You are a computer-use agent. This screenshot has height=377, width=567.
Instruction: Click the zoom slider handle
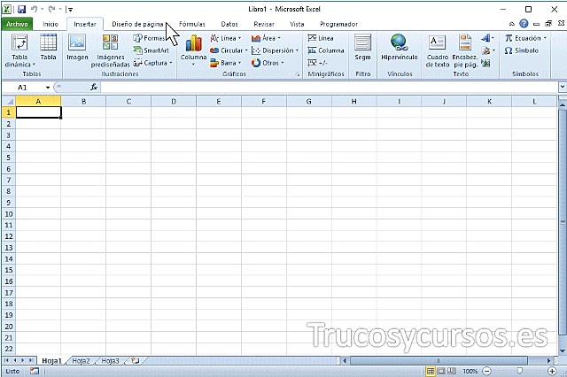[520, 371]
